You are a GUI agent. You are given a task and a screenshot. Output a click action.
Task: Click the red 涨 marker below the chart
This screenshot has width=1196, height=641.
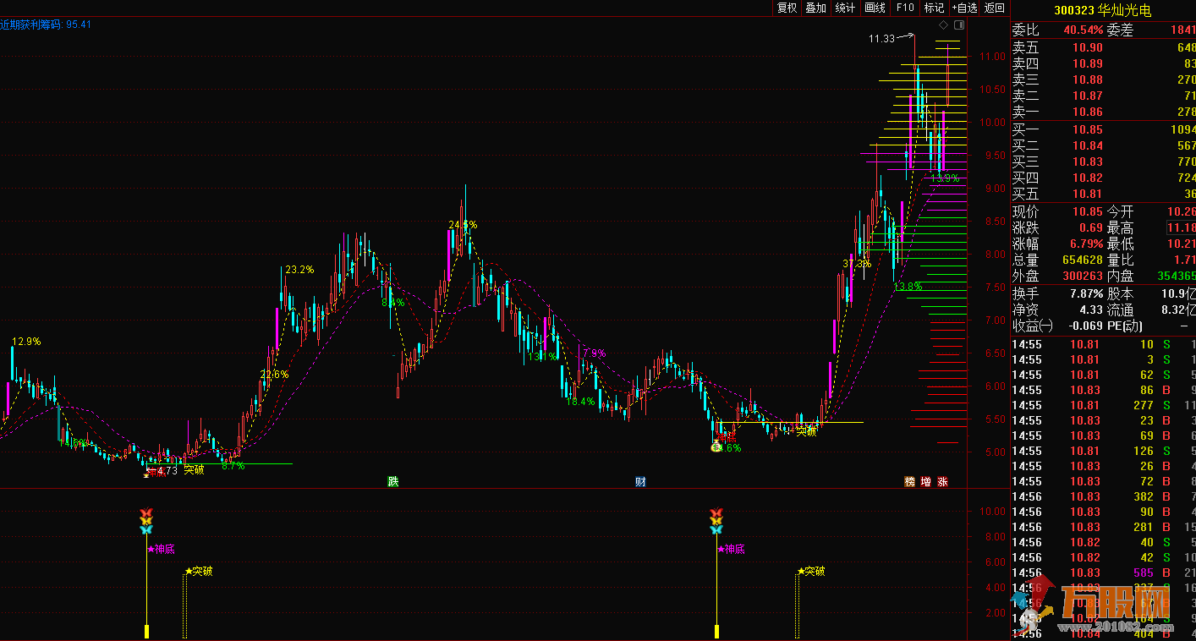pyautogui.click(x=942, y=482)
